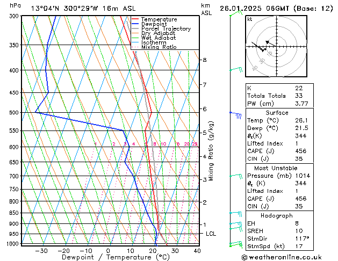
Task: Click the Surface section header
Action: pyautogui.click(x=277, y=113)
